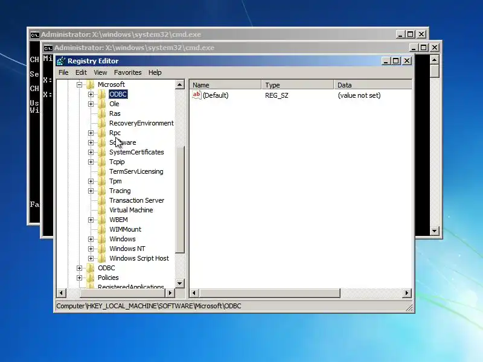The height and width of the screenshot is (362, 483).
Task: Select the TermServLicensing key label
Action: [x=136, y=171]
